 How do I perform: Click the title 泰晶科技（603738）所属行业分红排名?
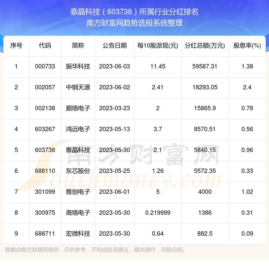(x=134, y=12)
